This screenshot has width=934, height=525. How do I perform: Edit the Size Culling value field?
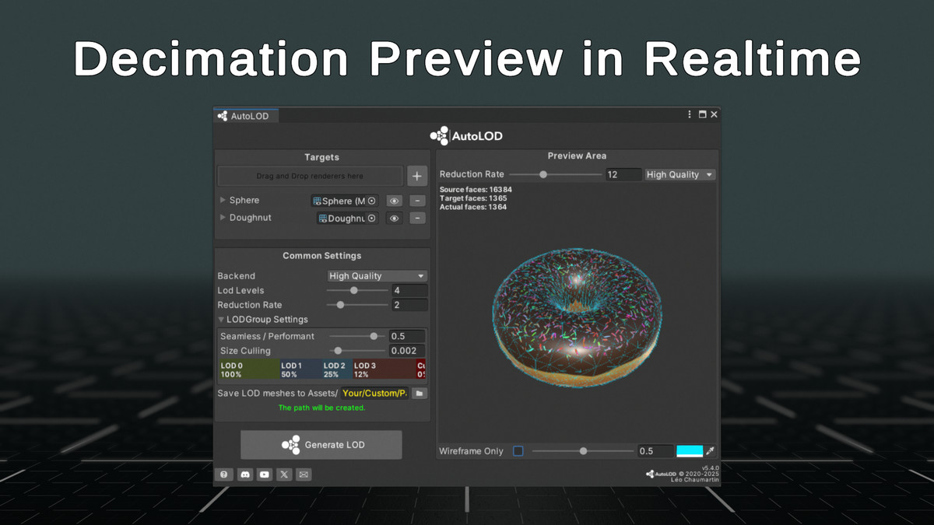407,351
